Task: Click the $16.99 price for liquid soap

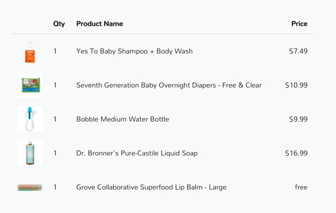Action: [296, 153]
